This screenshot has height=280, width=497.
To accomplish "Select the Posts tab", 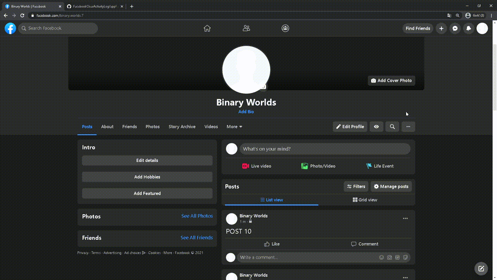I will coord(87,127).
